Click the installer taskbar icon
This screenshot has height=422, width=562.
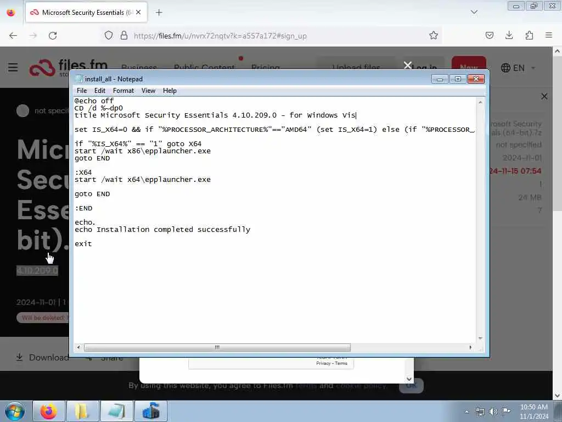(x=150, y=411)
